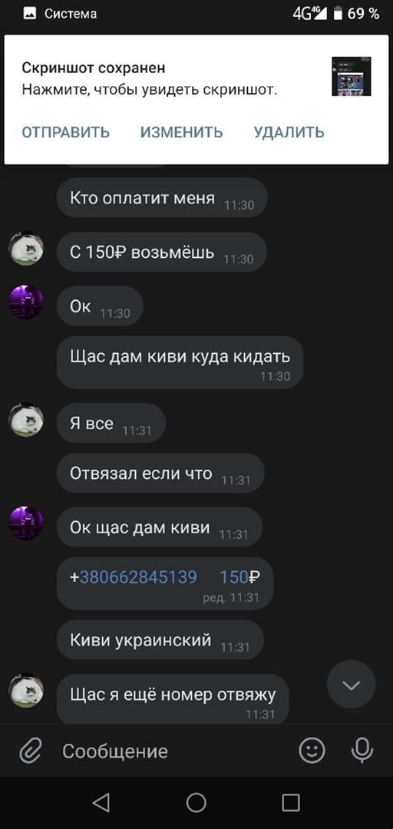Jump to latest messages with down chevron
The image size is (393, 829).
[352, 685]
